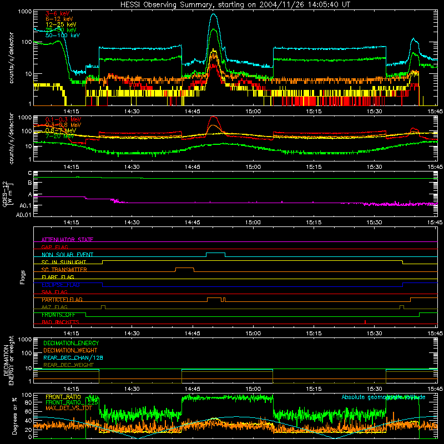Click the red BAD_PACKETS spike near 15:28

(x=365, y=322)
